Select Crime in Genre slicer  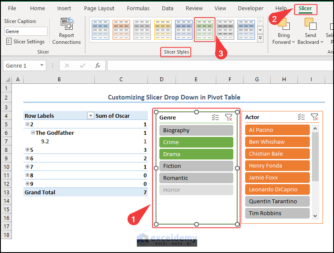pos(196,142)
